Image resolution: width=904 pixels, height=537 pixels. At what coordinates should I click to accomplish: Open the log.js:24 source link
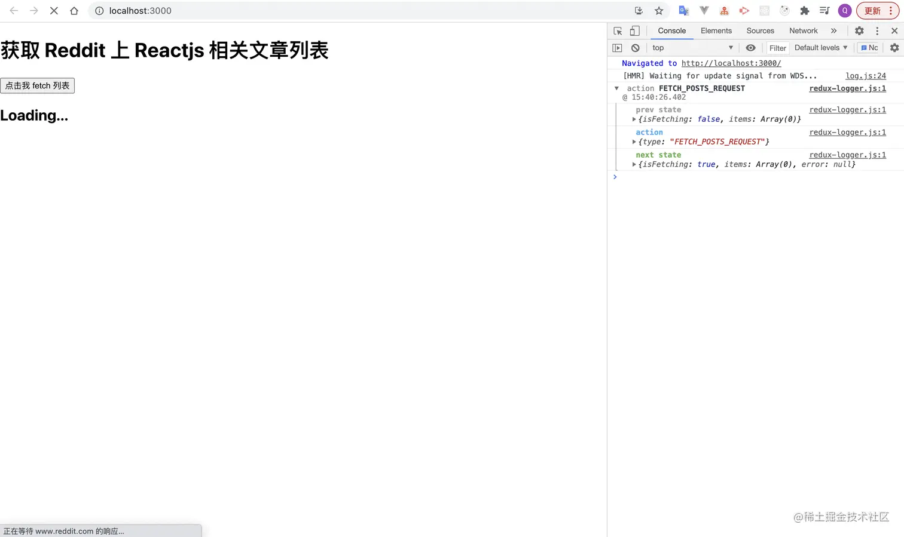(x=866, y=76)
